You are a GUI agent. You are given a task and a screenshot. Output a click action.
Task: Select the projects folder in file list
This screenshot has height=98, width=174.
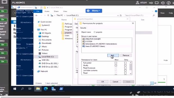point(67,33)
